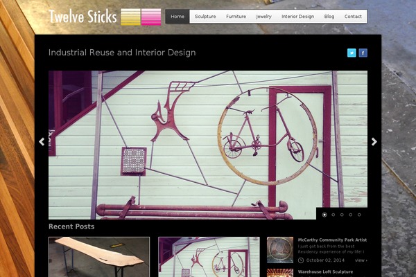This screenshot has width=416, height=277.
Task: Click the yellow striped logo block
Action: [130, 17]
